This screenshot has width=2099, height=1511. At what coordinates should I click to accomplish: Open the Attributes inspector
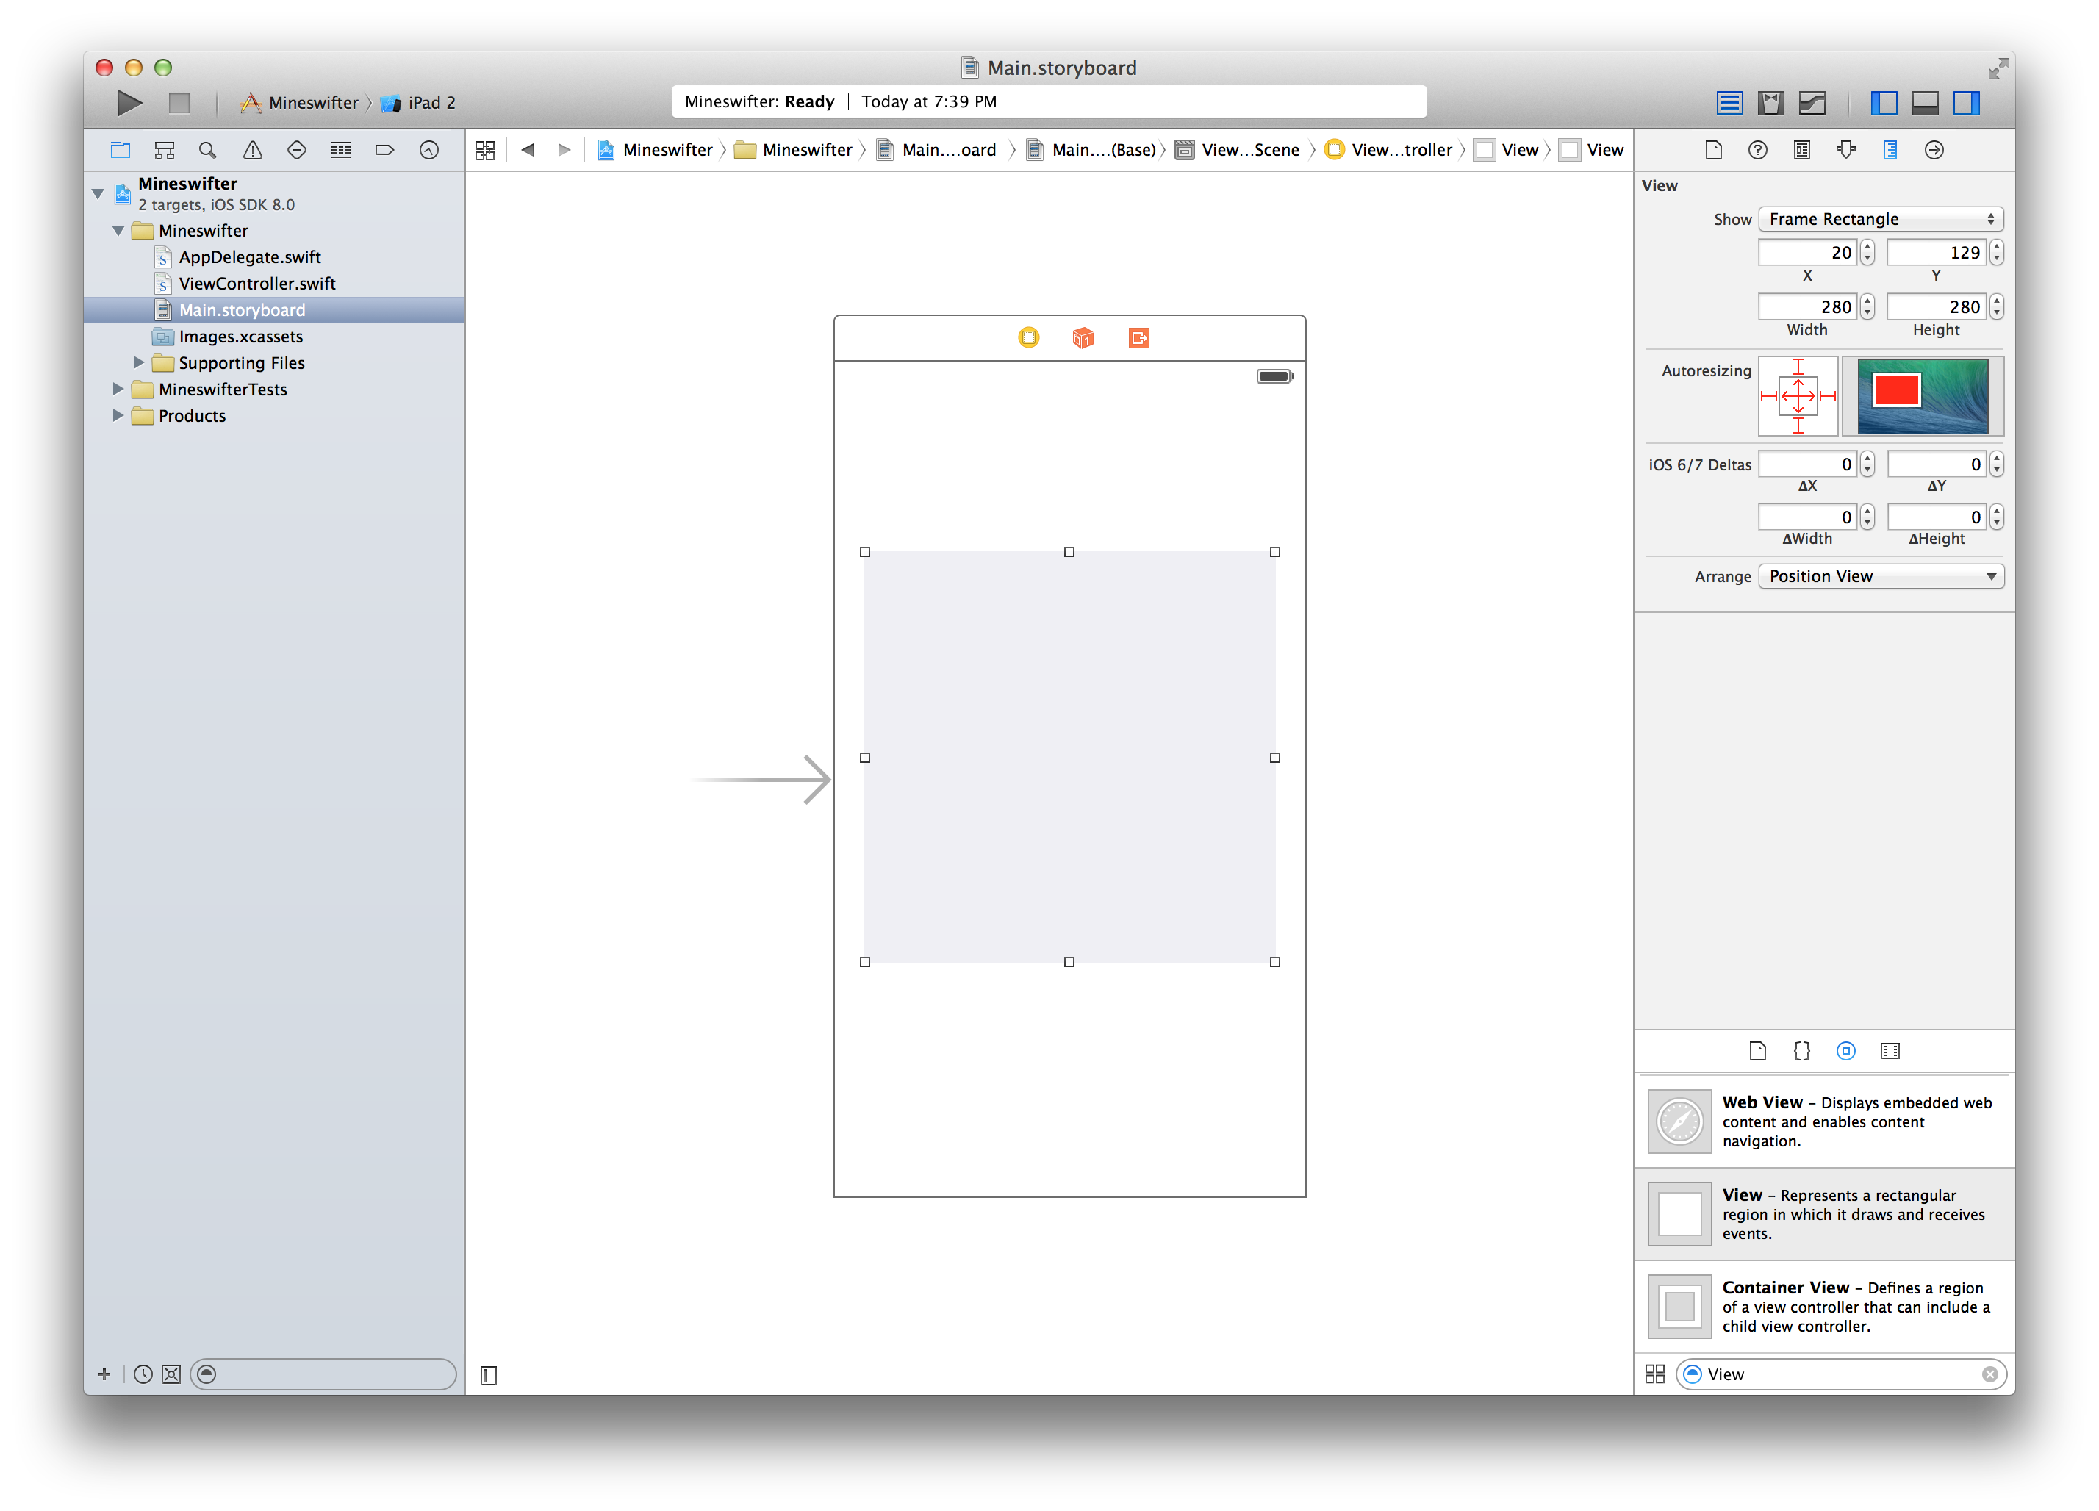pyautogui.click(x=1846, y=150)
